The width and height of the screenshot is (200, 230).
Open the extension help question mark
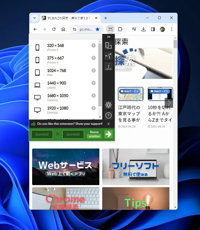(108, 115)
